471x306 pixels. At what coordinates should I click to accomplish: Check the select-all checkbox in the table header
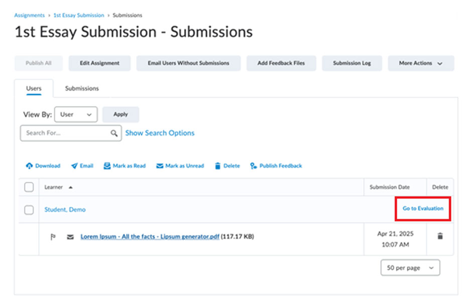pos(29,187)
